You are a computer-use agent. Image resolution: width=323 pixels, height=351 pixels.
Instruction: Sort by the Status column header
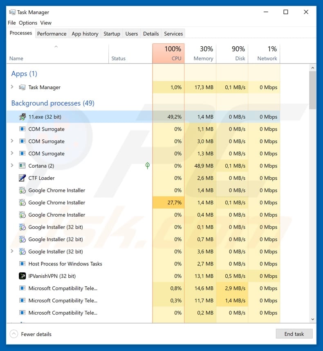130,54
